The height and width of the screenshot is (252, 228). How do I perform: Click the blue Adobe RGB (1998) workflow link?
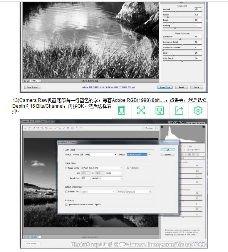pyautogui.click(x=109, y=87)
